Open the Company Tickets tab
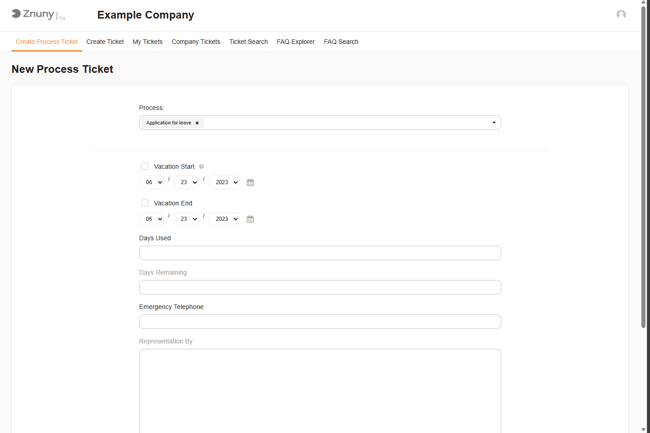The height and width of the screenshot is (433, 650). pyautogui.click(x=196, y=42)
